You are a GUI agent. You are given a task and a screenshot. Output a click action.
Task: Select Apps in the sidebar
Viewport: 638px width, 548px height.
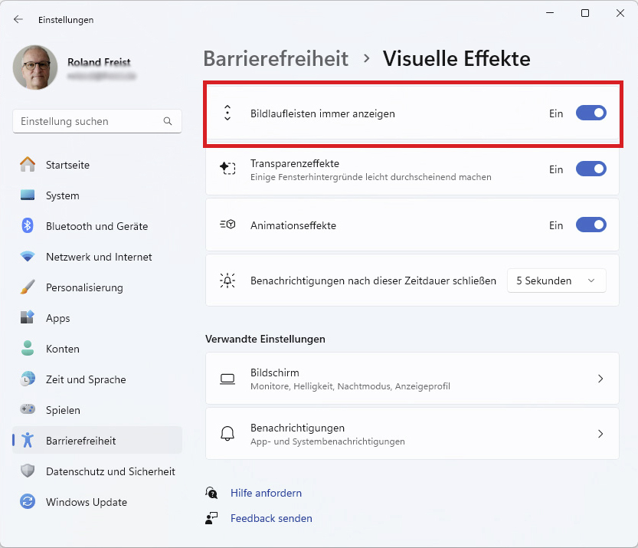[57, 318]
